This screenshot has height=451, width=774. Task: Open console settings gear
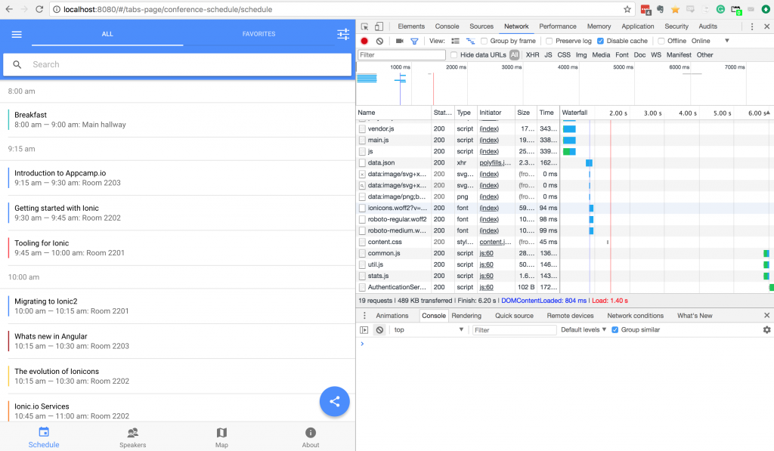[x=766, y=330]
